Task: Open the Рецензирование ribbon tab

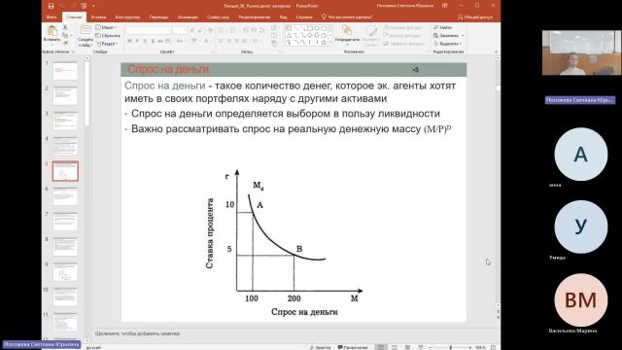Action: (x=255, y=17)
